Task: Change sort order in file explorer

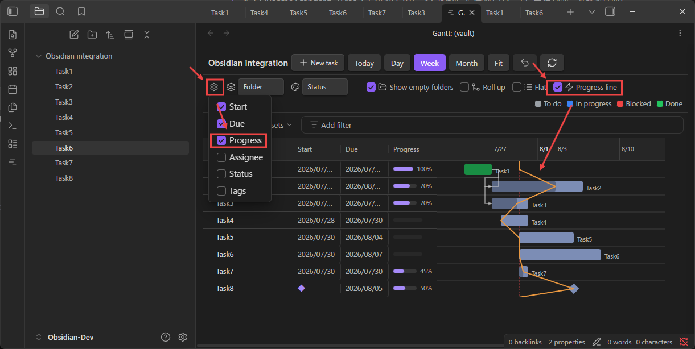Action: 110,35
